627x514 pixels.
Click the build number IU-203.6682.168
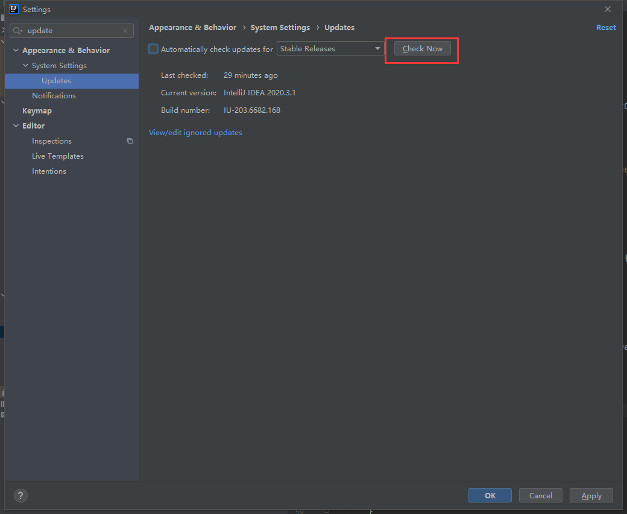tap(252, 110)
